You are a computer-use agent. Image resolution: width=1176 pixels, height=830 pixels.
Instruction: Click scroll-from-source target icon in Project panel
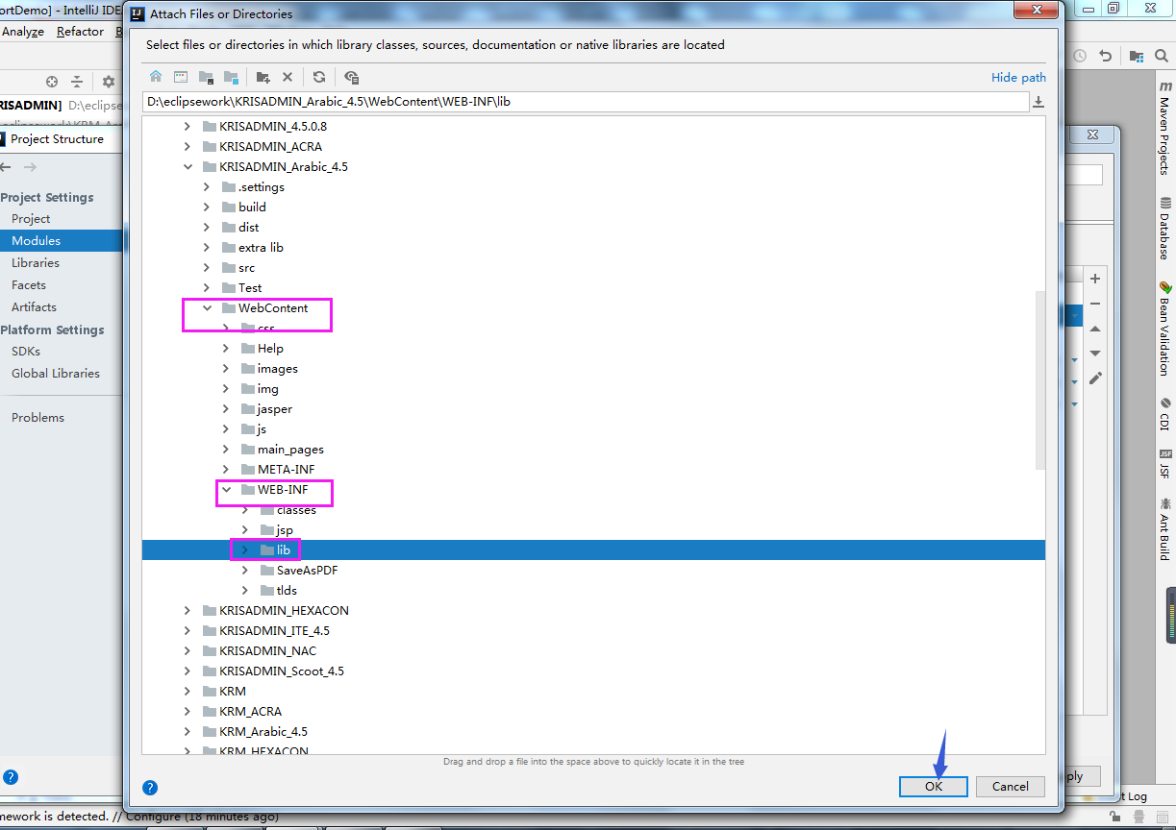(52, 82)
